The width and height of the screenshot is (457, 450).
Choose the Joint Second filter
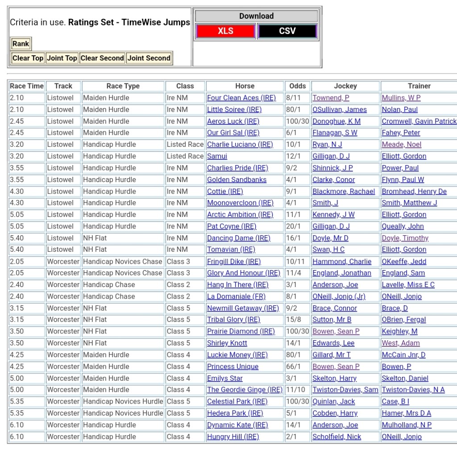[149, 58]
